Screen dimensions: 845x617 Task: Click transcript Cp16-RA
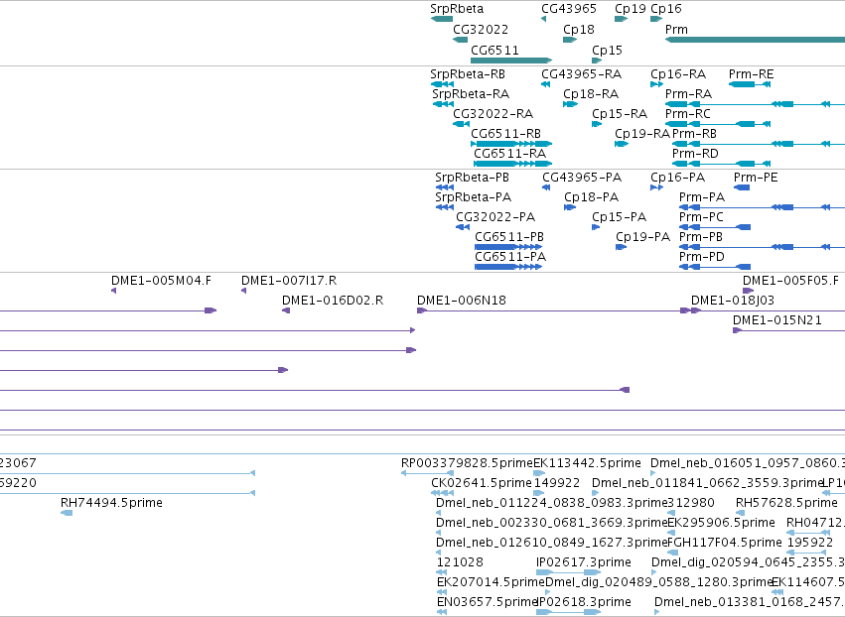656,84
